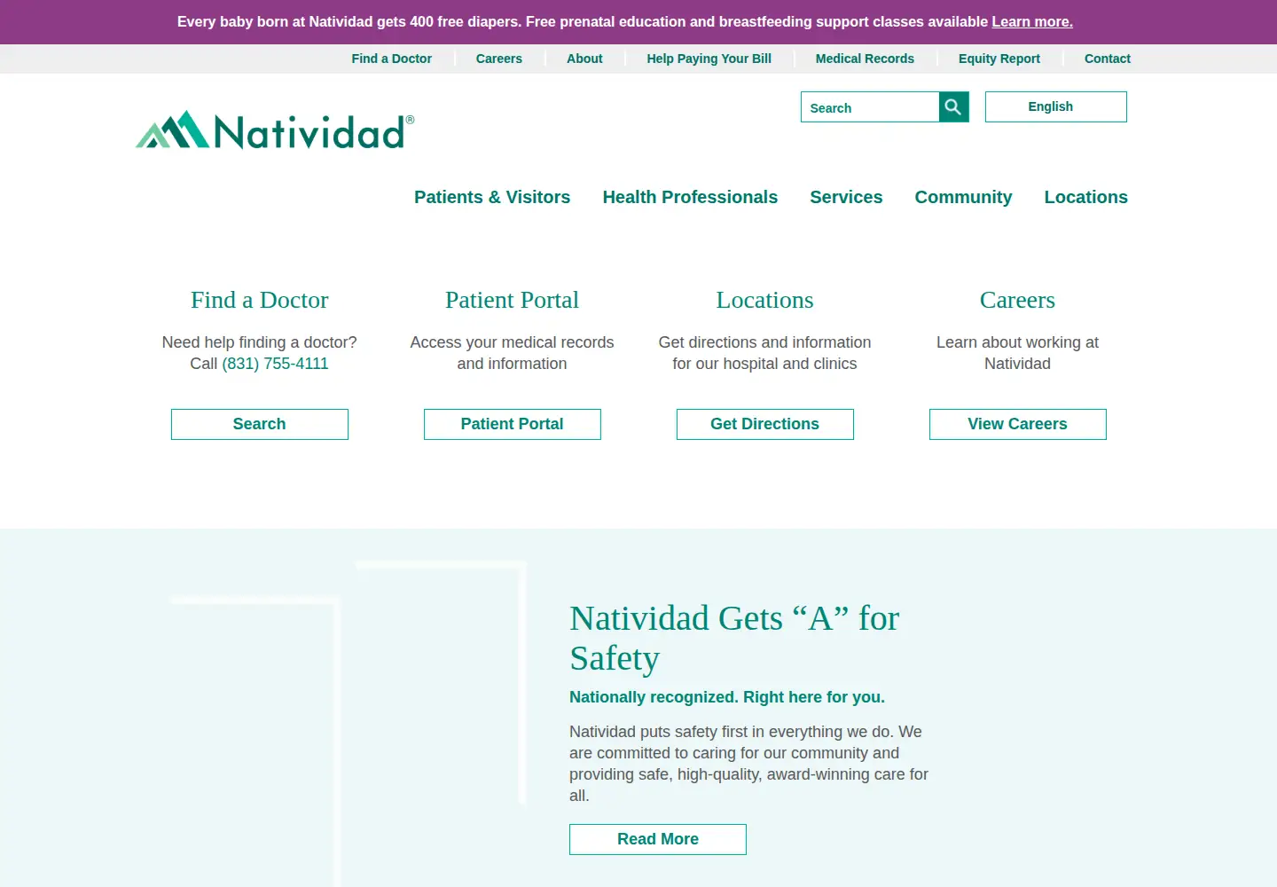Open Patients & Visitors menu

click(492, 197)
